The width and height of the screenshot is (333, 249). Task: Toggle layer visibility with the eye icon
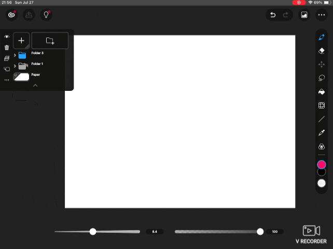[7, 36]
